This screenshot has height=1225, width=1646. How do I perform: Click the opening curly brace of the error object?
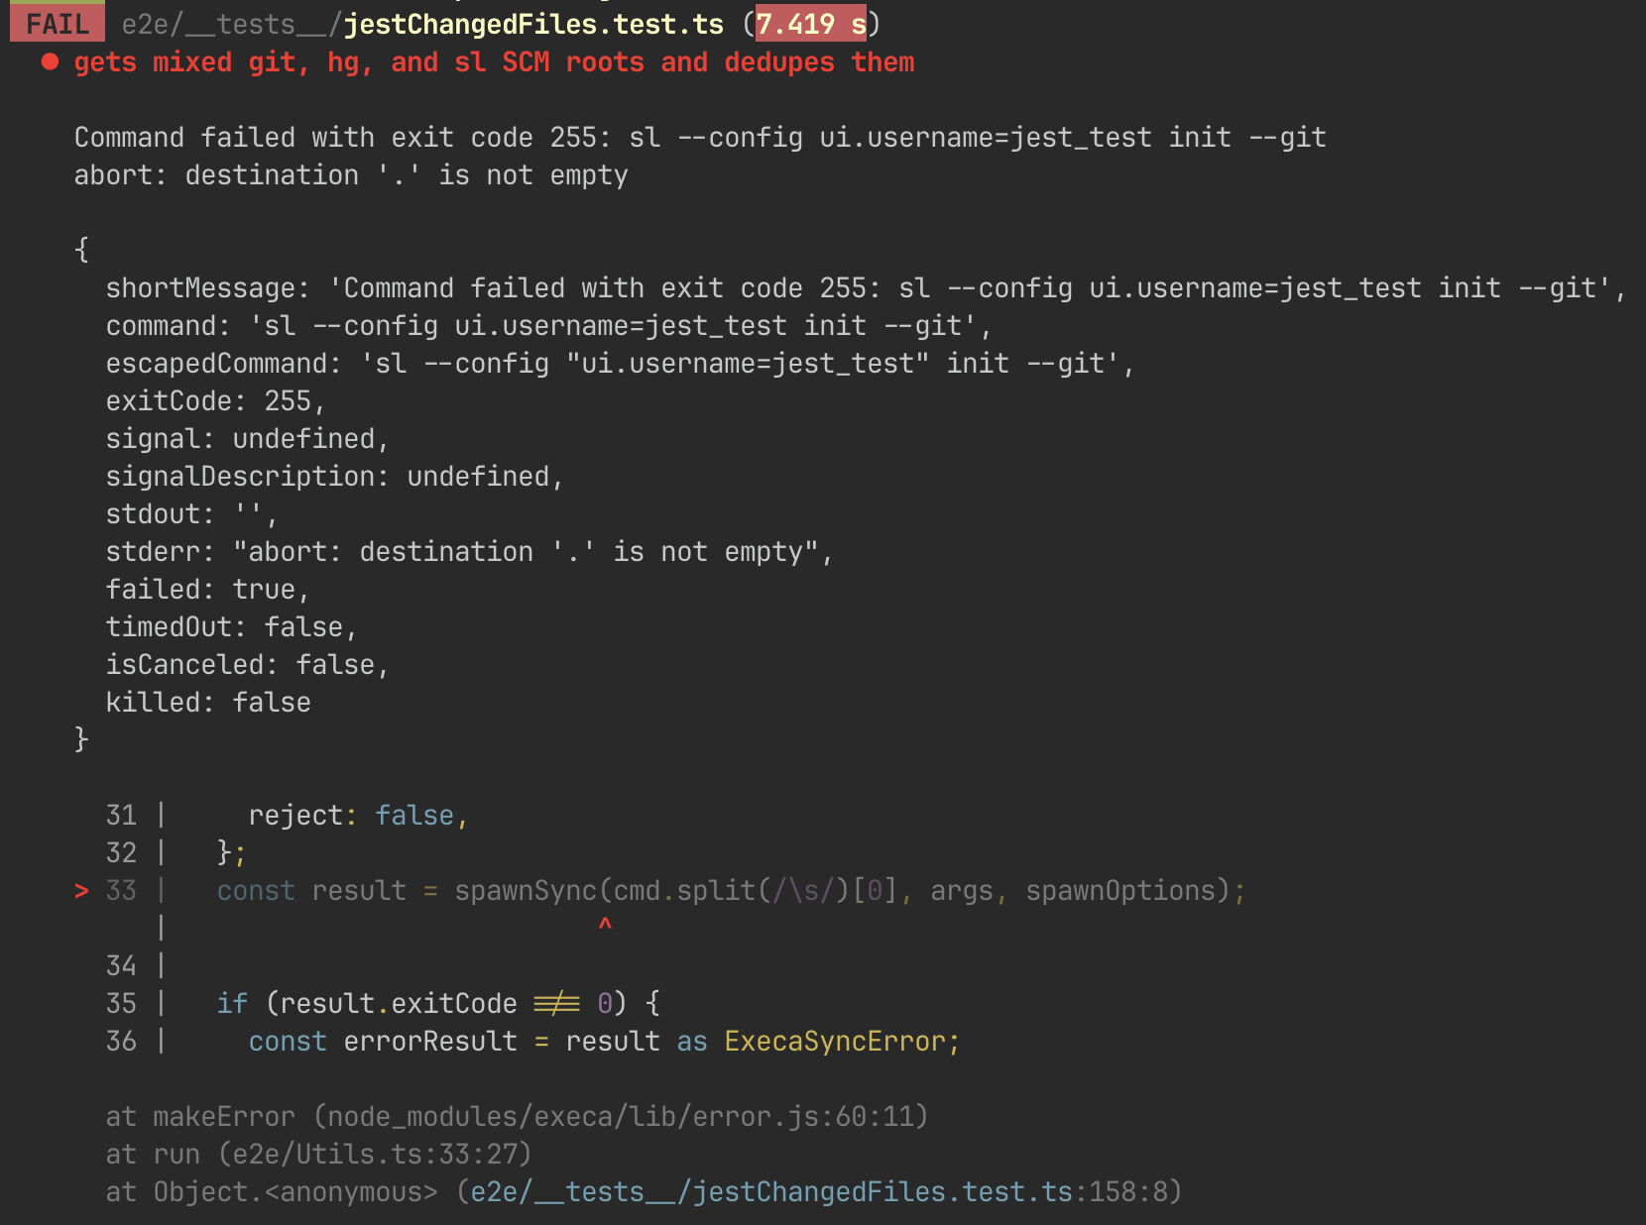81,249
